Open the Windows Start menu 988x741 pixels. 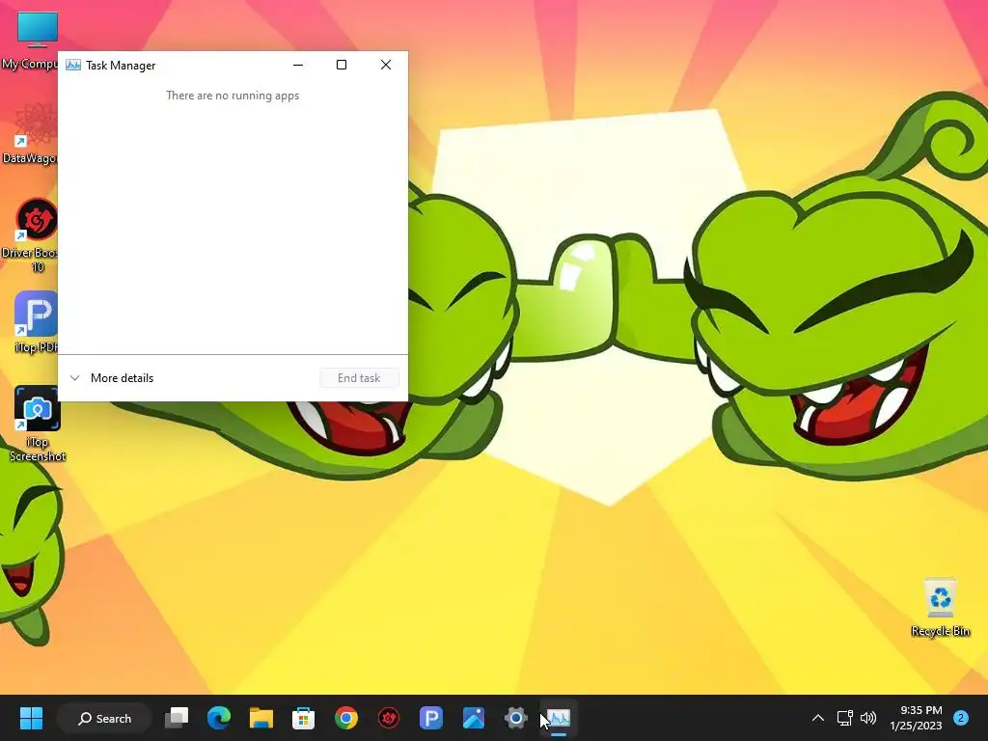coord(31,718)
